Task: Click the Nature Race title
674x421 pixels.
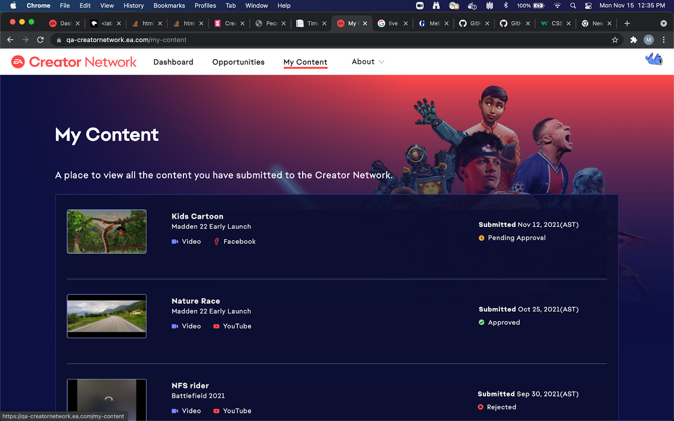Action: (196, 301)
